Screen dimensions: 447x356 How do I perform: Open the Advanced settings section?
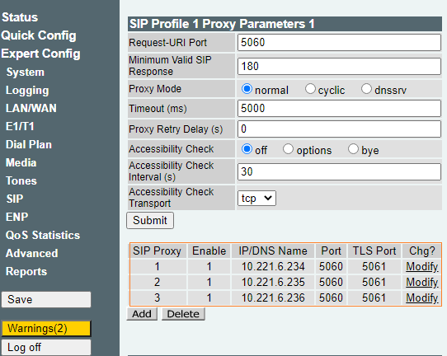[31, 254]
